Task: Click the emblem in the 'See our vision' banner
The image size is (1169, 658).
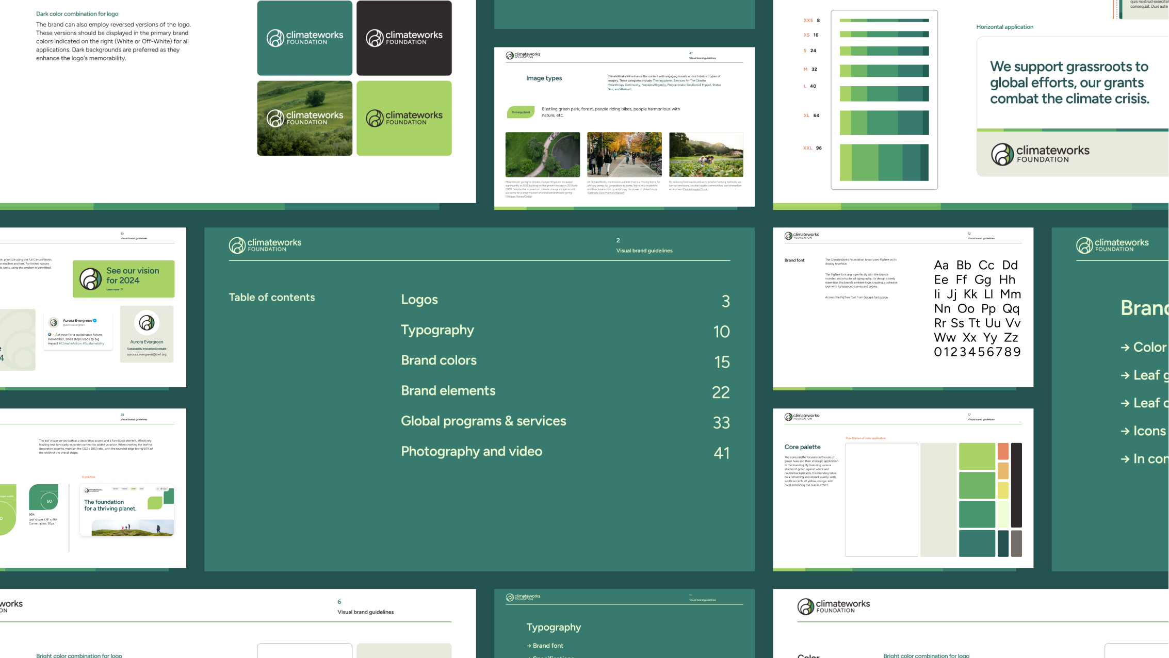Action: (90, 279)
